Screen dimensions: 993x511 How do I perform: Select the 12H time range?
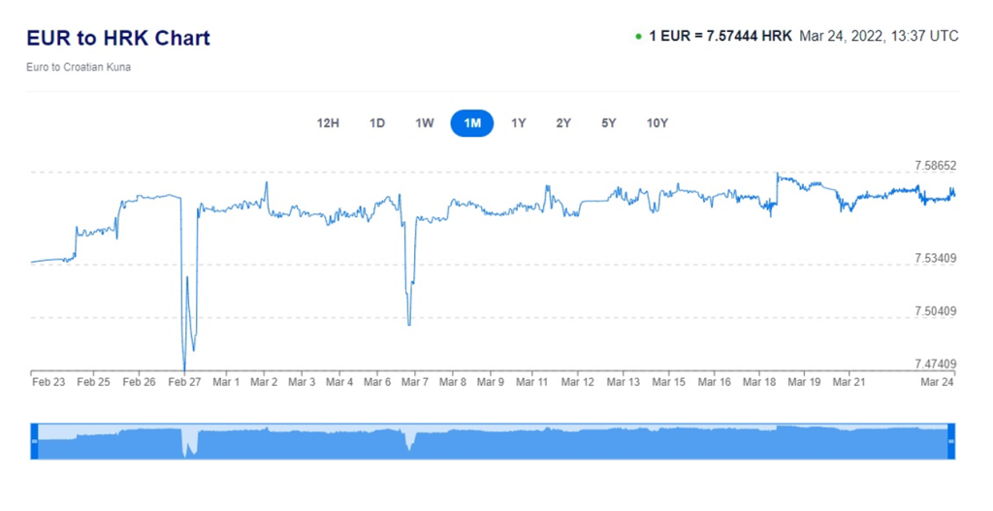pos(328,123)
